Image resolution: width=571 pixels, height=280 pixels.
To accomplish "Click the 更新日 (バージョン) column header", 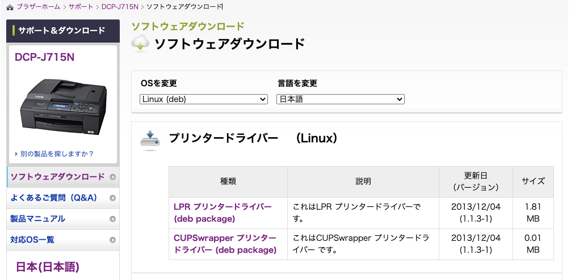I will pyautogui.click(x=476, y=181).
